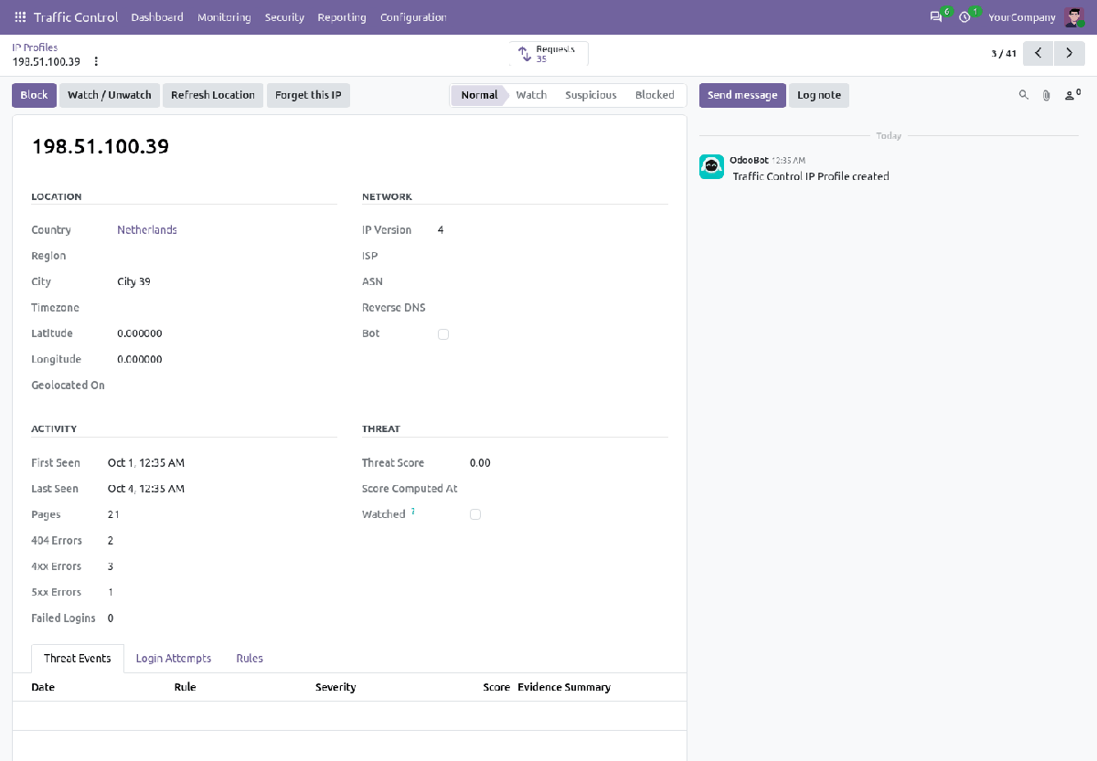Set status to Blocked
Viewport: 1097px width, 761px height.
(x=655, y=95)
